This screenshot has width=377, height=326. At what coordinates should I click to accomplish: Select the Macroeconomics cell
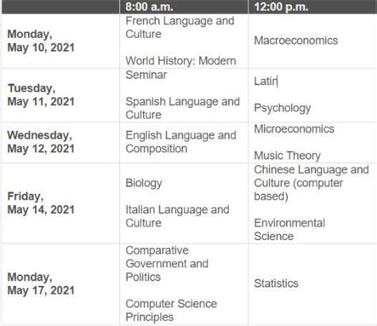click(x=313, y=41)
